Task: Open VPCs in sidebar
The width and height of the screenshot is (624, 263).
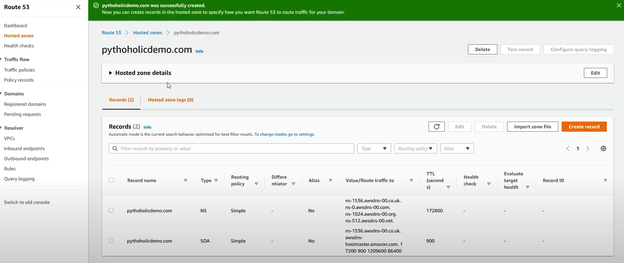Action: point(9,138)
